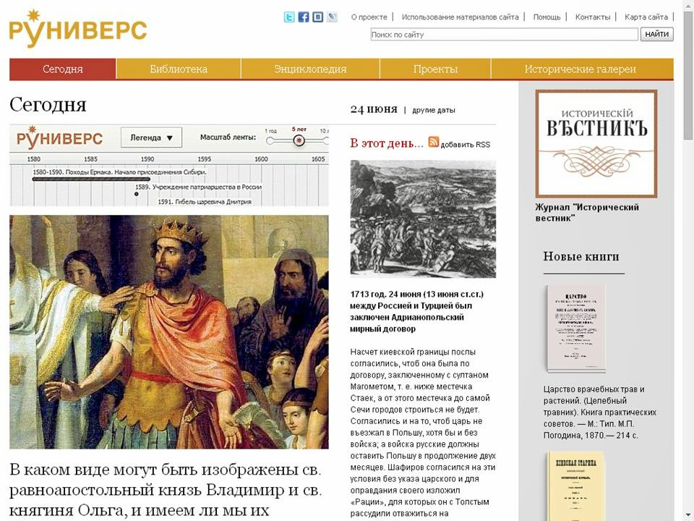Open the painting of the crowned prince
This screenshot has height=521, width=694.
(x=168, y=332)
